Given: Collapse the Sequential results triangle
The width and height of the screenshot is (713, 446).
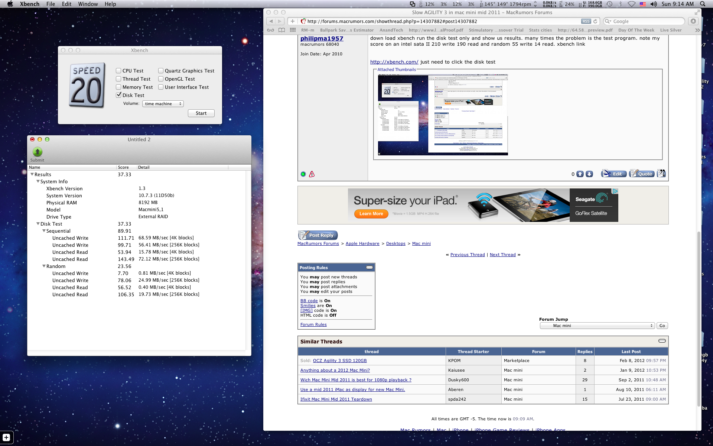Looking at the screenshot, I should 44,231.
